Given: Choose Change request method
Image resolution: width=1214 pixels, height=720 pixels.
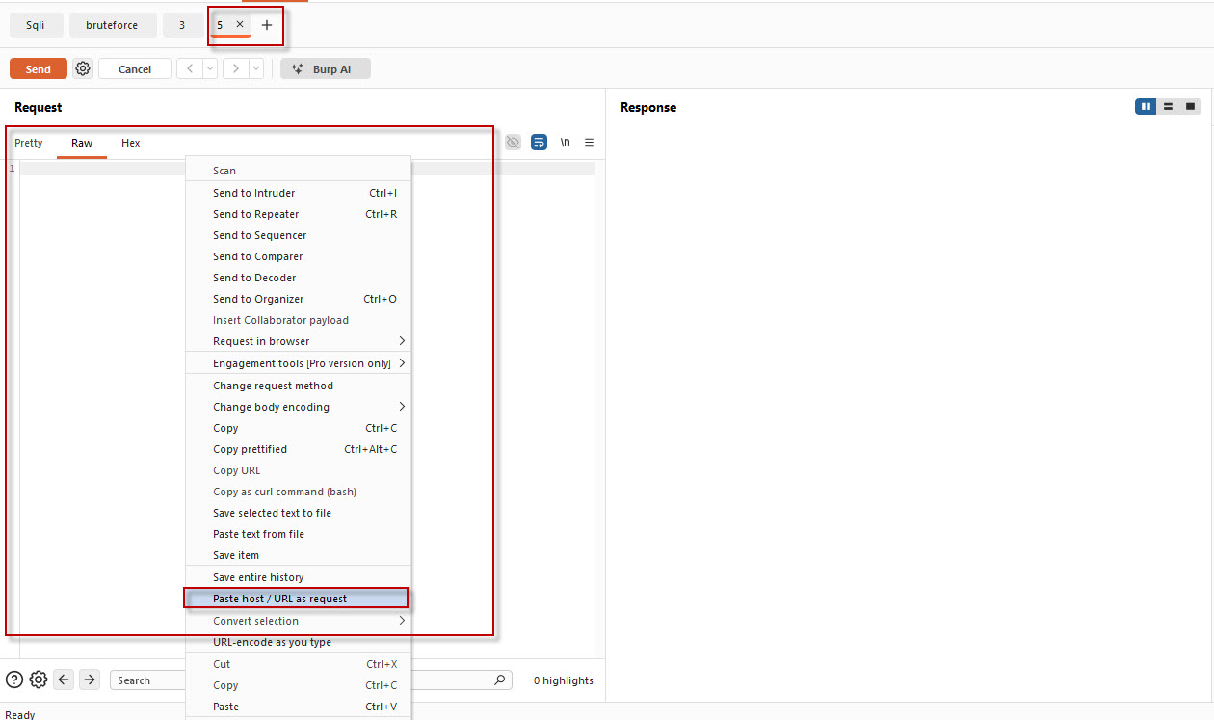Looking at the screenshot, I should [298, 386].
